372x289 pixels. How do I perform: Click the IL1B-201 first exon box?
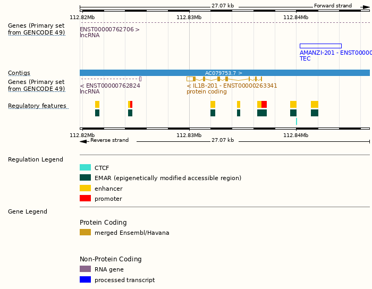[x=190, y=79]
